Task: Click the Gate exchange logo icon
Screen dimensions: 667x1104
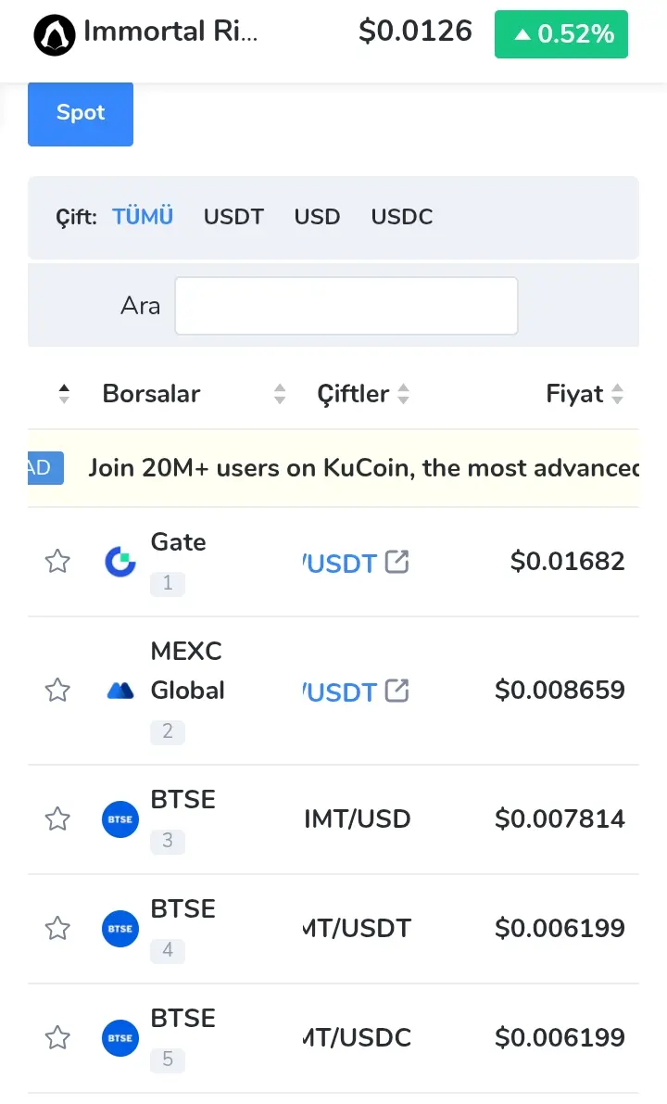Action: [x=120, y=562]
